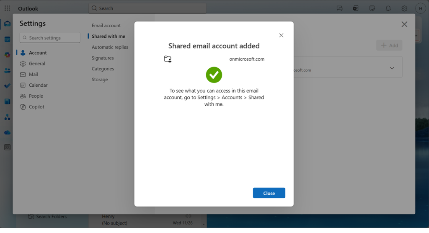Open the settings gear in header
Image resolution: width=429 pixels, height=233 pixels.
pos(404,8)
